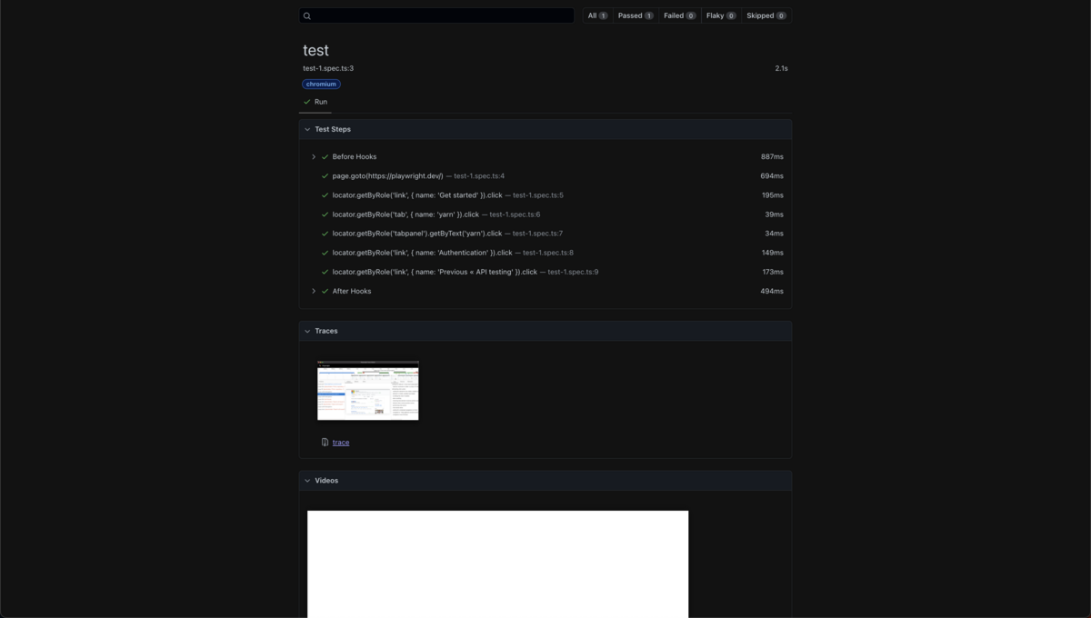The image size is (1091, 618).
Task: Collapse the Traces section
Action: pos(545,331)
